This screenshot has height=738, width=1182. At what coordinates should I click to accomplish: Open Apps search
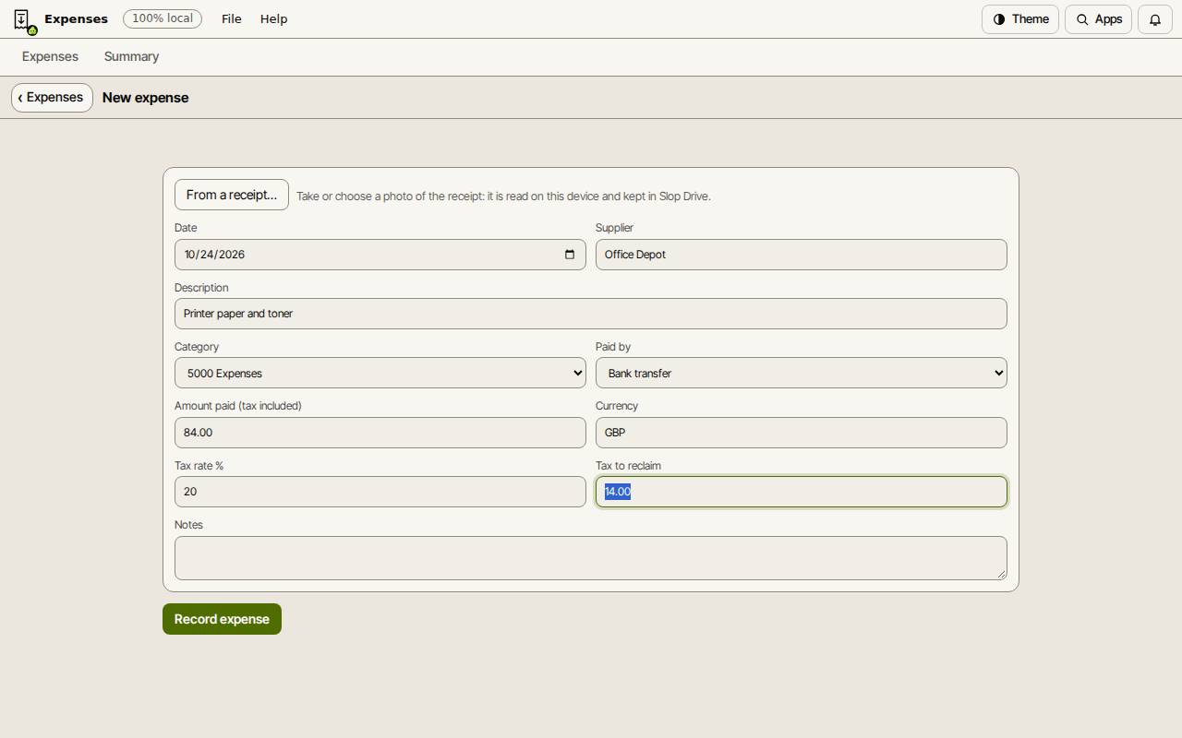(x=1099, y=19)
